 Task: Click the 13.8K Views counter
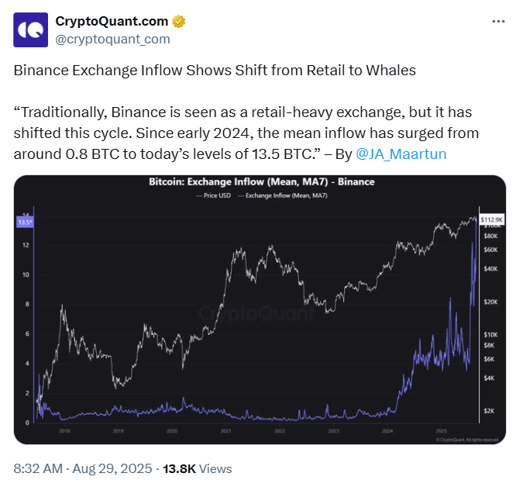coord(198,469)
